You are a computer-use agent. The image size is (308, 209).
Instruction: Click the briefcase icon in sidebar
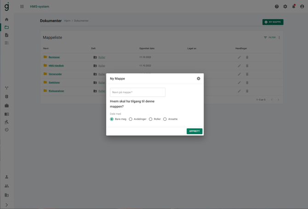6,106
